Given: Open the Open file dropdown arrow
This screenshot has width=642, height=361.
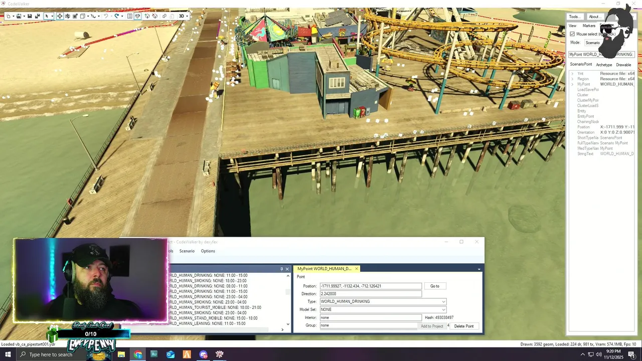Looking at the screenshot, I should (x=24, y=16).
